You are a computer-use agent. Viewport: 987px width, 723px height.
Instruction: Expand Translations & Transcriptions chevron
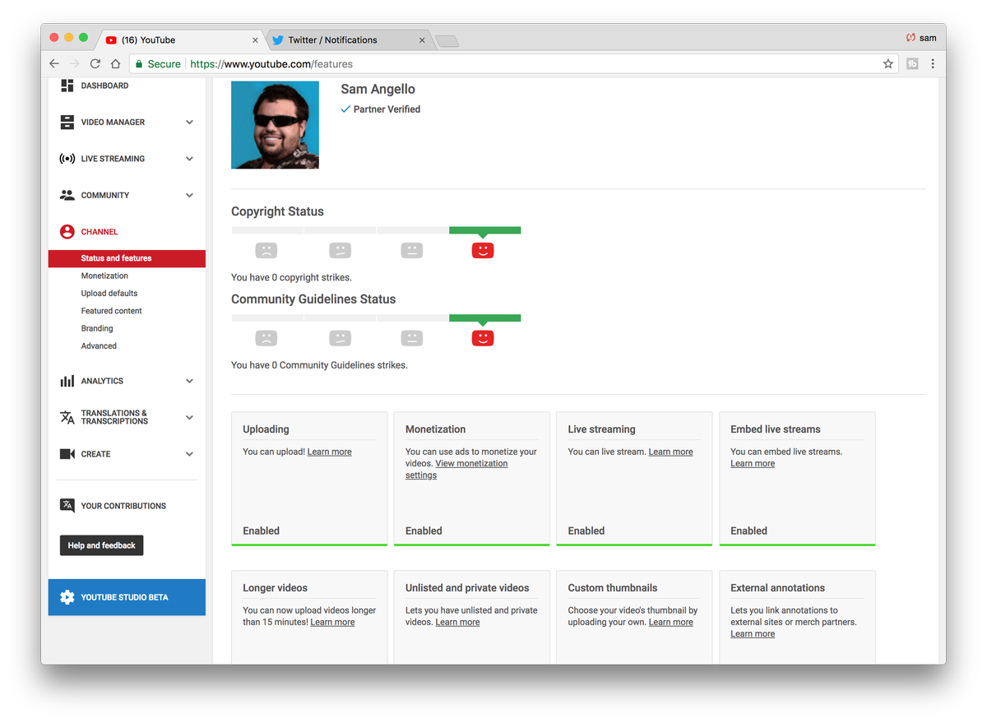pos(190,417)
